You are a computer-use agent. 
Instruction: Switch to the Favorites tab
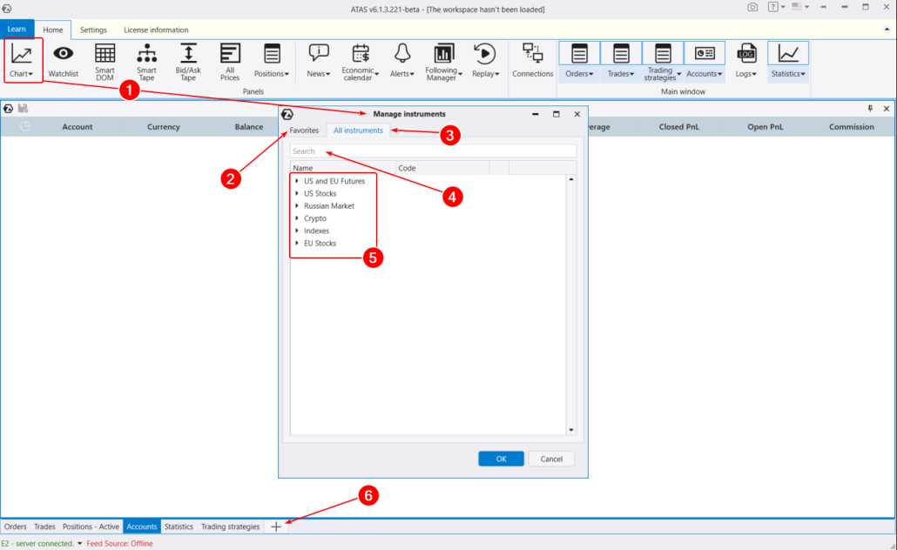click(304, 130)
